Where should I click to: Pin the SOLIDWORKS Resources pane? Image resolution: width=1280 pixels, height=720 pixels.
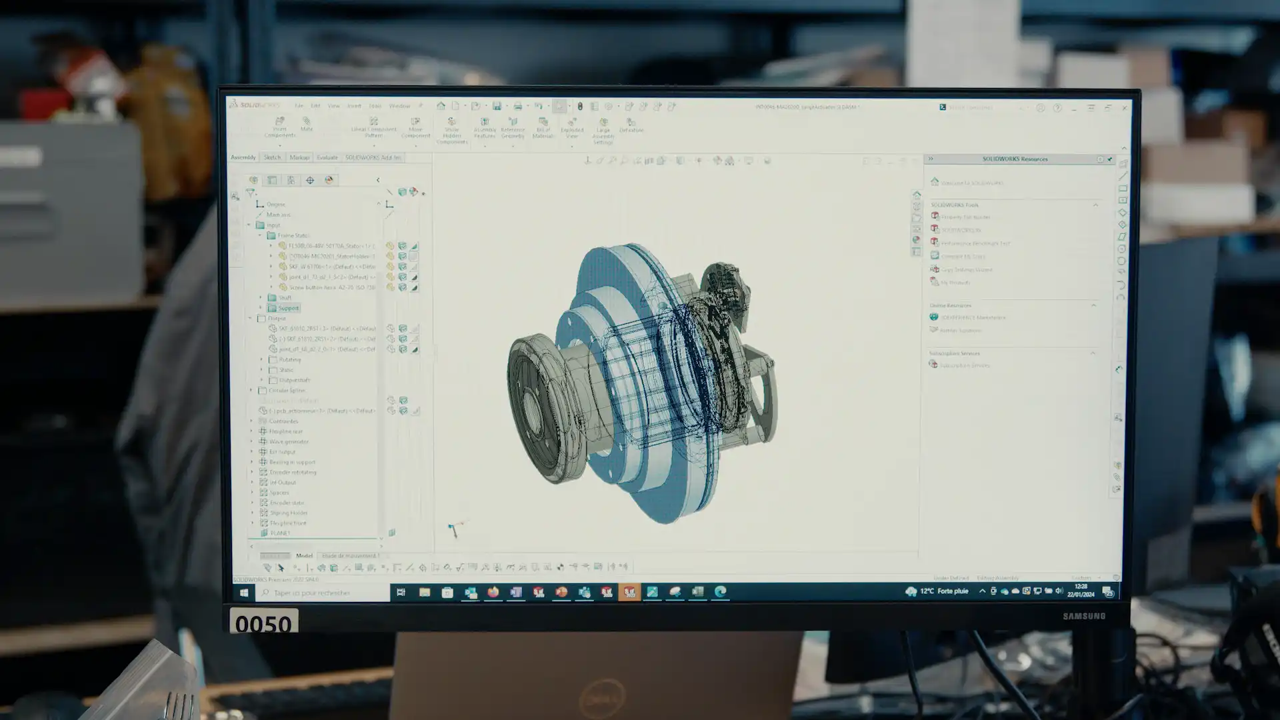tap(1110, 159)
